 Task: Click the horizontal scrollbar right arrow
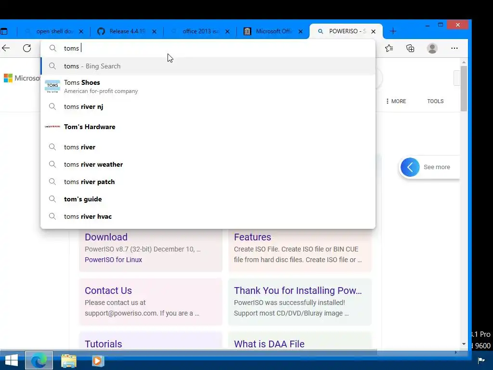(x=456, y=352)
